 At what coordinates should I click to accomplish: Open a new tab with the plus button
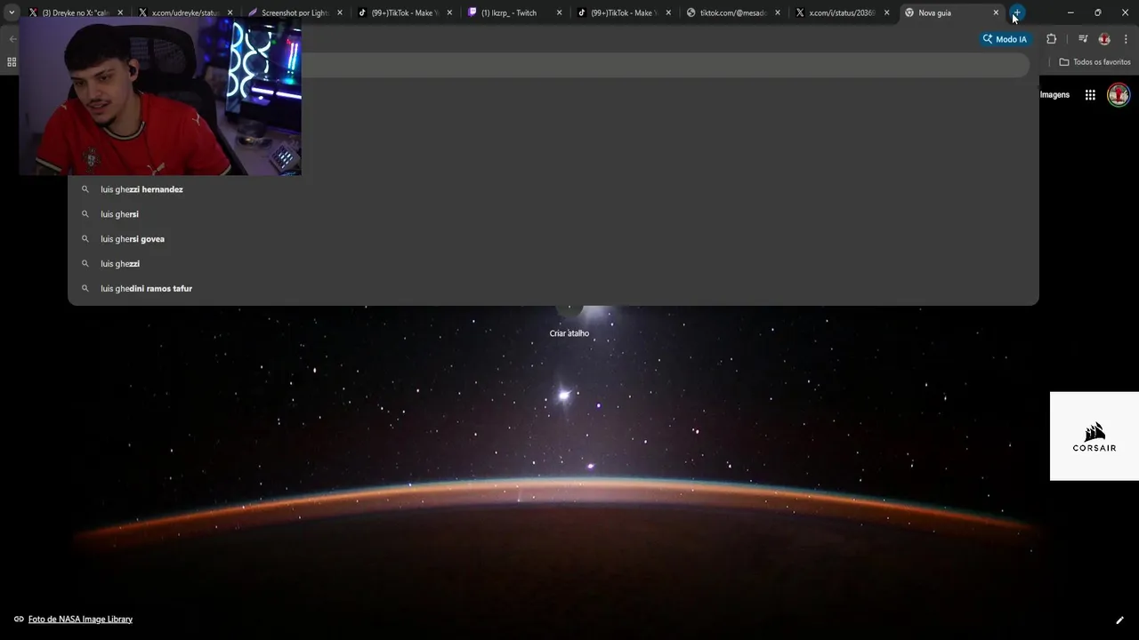click(x=1017, y=12)
